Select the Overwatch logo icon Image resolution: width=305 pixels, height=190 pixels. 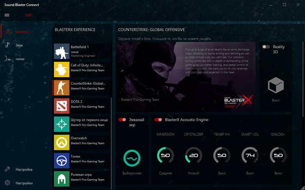(x=62, y=142)
